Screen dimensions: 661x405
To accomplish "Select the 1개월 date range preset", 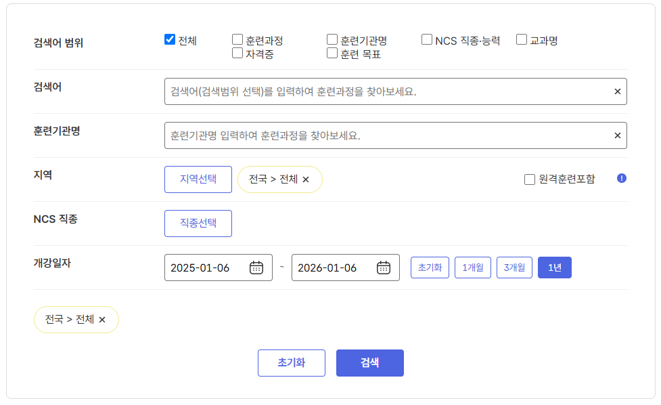I will click(x=472, y=267).
